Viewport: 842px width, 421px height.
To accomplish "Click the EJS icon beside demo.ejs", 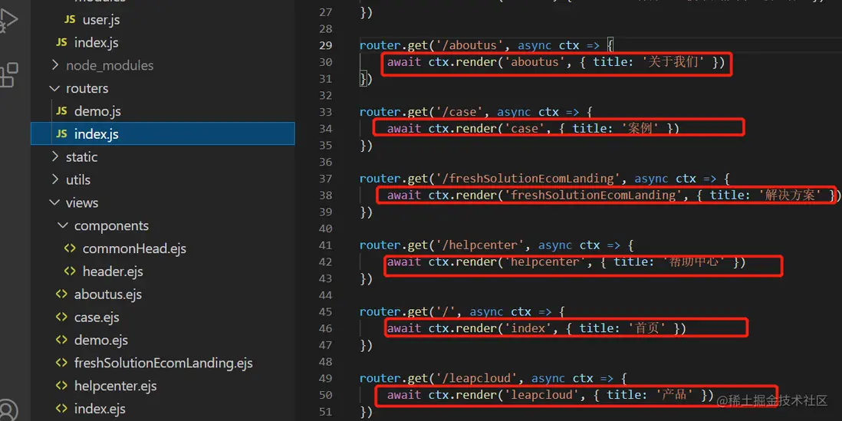I will click(x=62, y=340).
